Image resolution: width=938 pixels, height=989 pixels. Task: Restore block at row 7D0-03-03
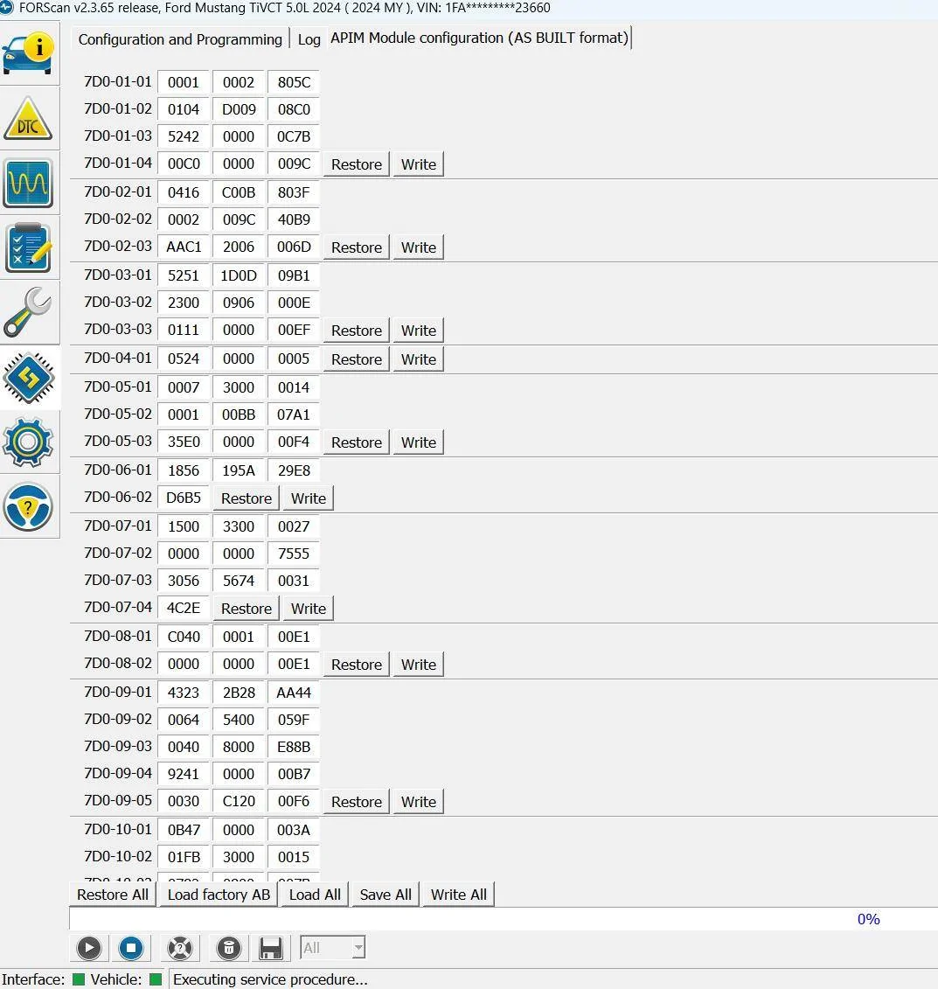coord(356,331)
